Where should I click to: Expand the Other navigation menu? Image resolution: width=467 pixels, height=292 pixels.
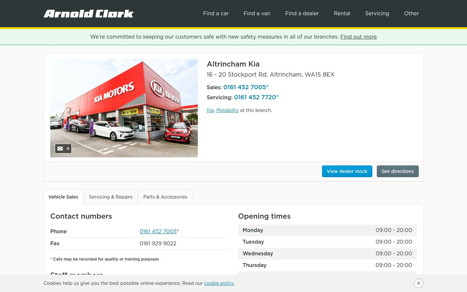click(411, 13)
